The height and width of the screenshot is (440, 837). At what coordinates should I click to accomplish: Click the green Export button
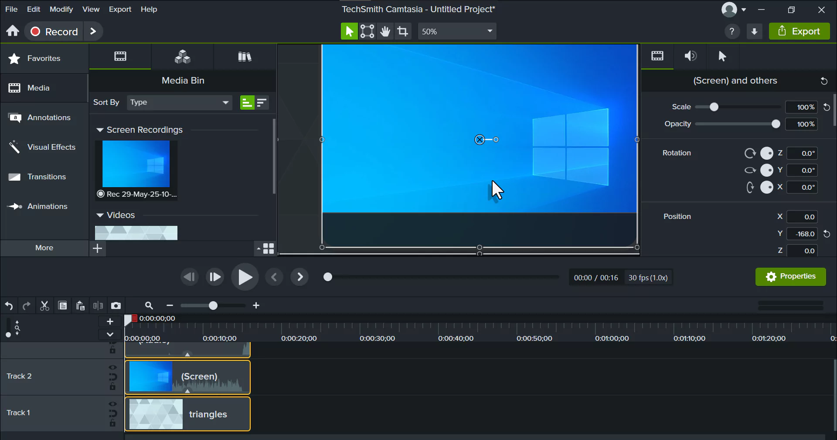coord(800,31)
